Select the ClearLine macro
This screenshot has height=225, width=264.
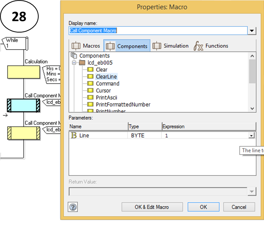point(106,77)
